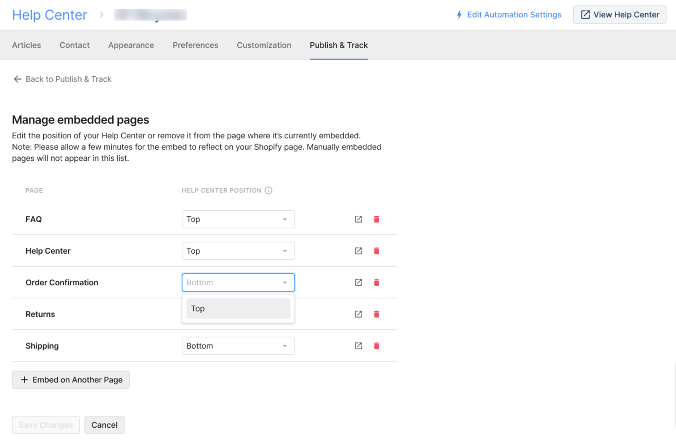The image size is (676, 444).
Task: Switch to the Appearance tab
Action: 131,45
